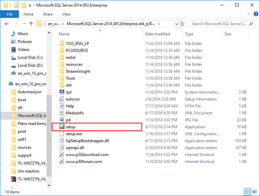Select www.p30download.com shortcut icon
The image size is (260, 196).
point(62,155)
